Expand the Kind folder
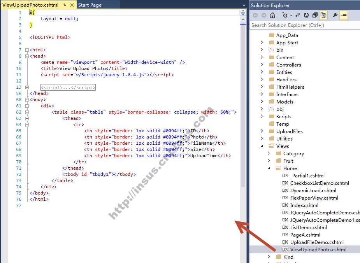This screenshot has height=263, width=360. pos(269,257)
